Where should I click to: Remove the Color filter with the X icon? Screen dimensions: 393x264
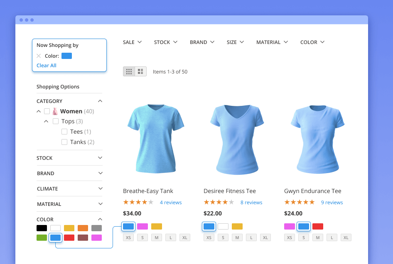click(x=39, y=56)
